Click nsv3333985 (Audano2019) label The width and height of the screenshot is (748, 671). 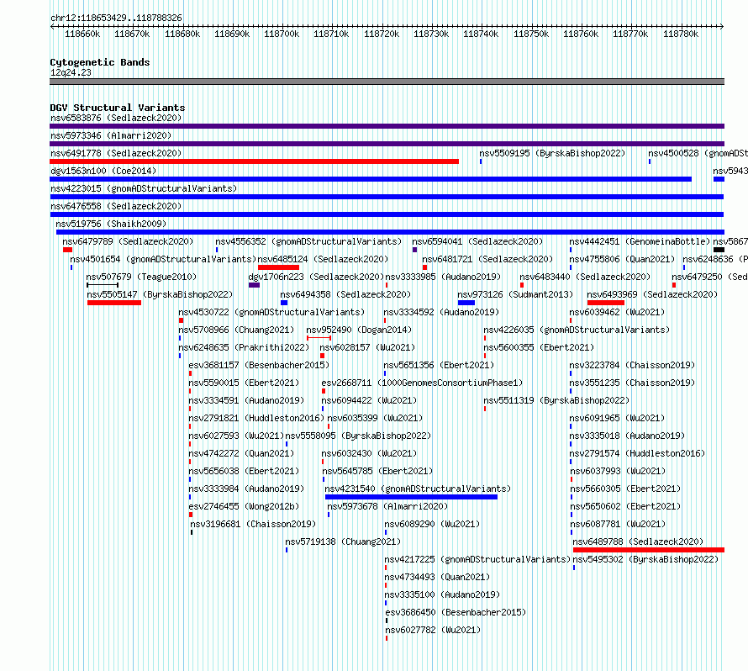443,277
